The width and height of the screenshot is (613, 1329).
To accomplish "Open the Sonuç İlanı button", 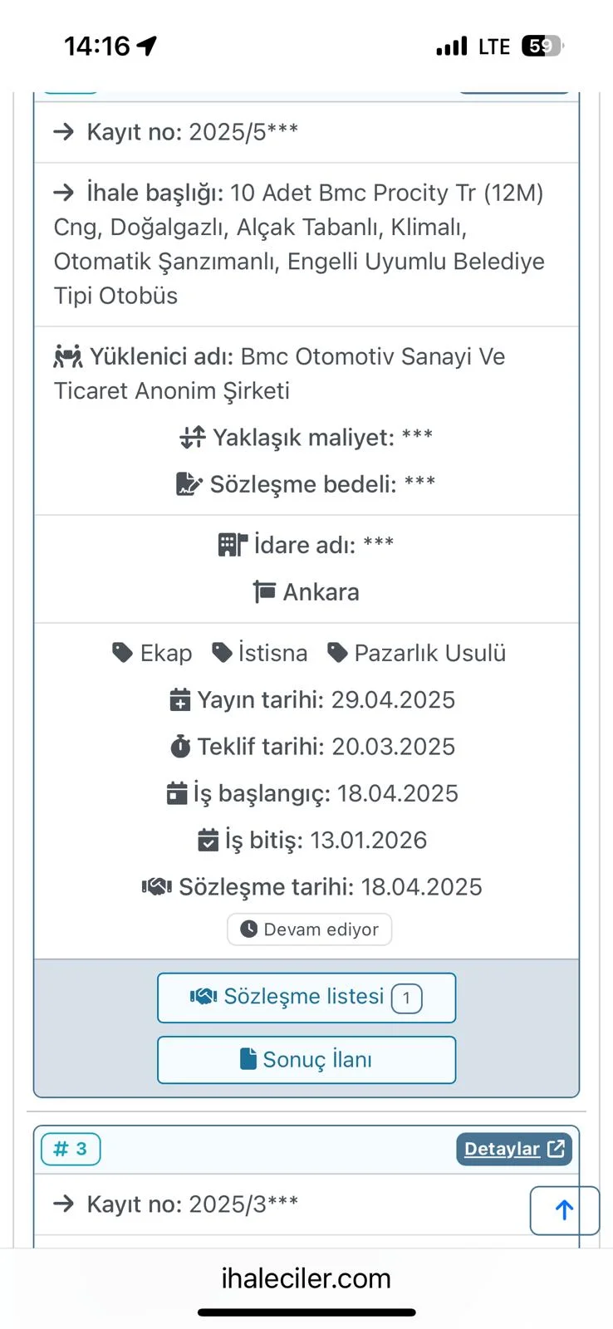I will (306, 1060).
